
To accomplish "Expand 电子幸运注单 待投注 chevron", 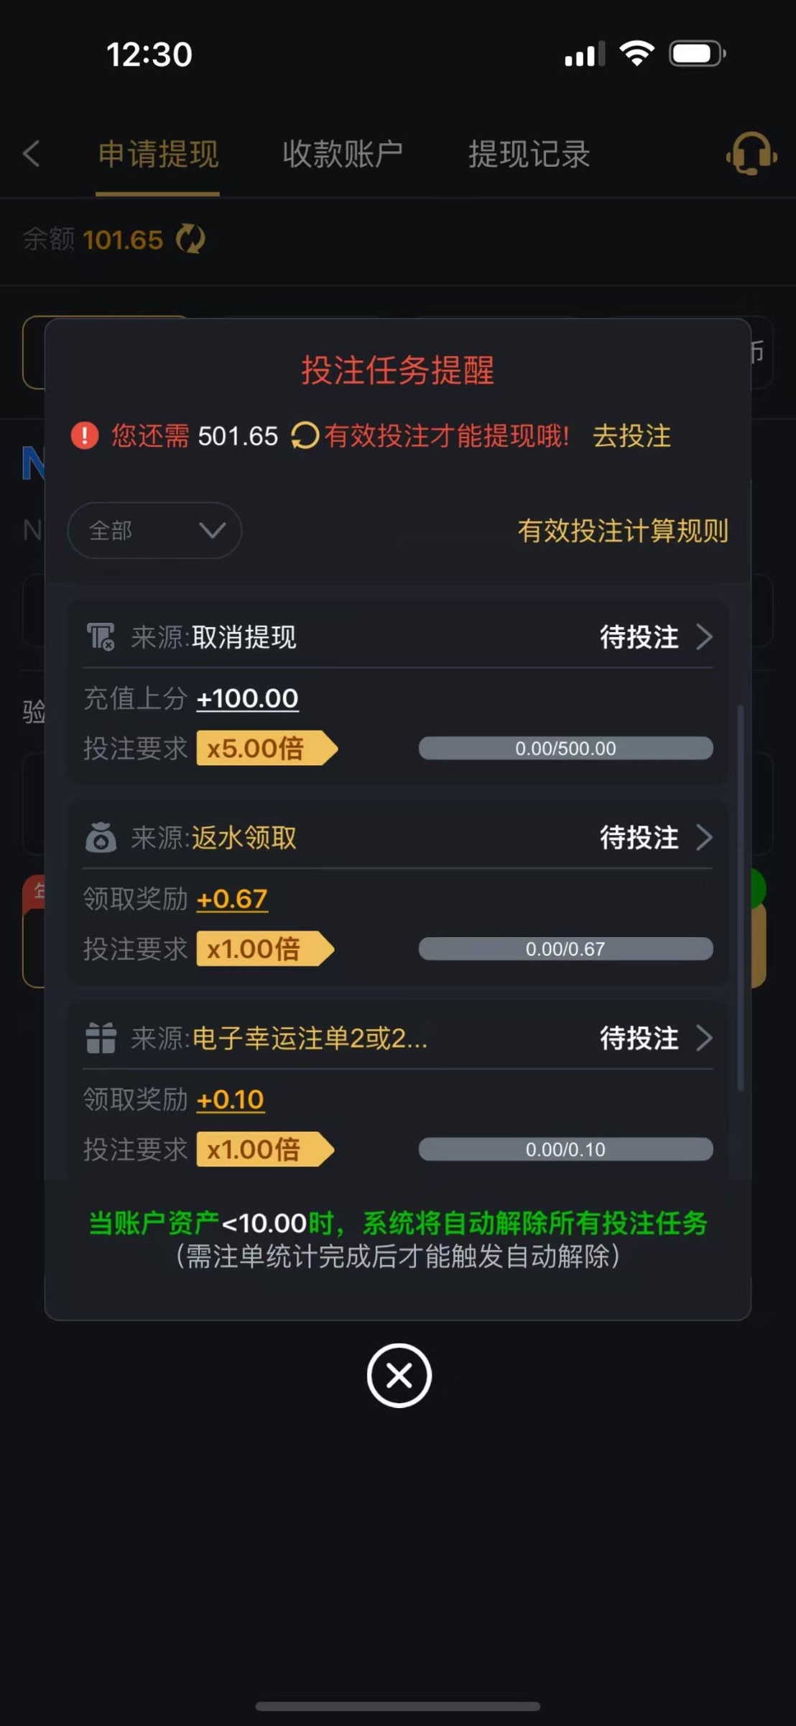I will coord(705,1038).
